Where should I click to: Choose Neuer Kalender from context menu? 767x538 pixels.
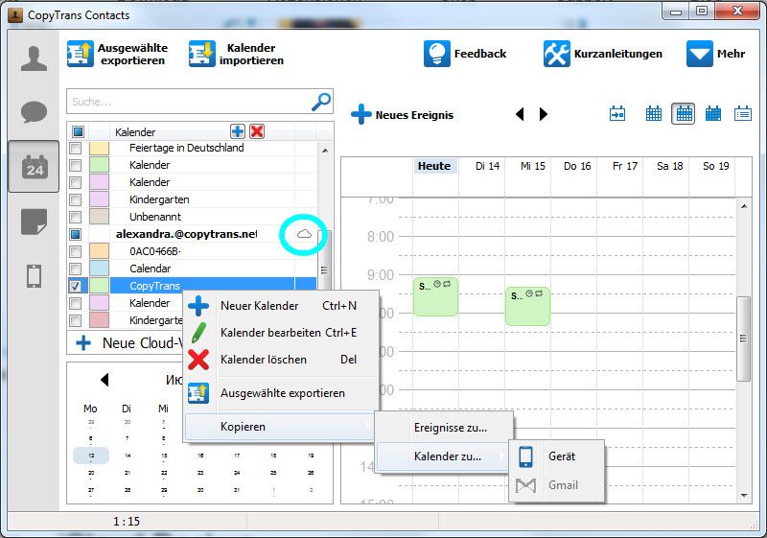coord(281,306)
